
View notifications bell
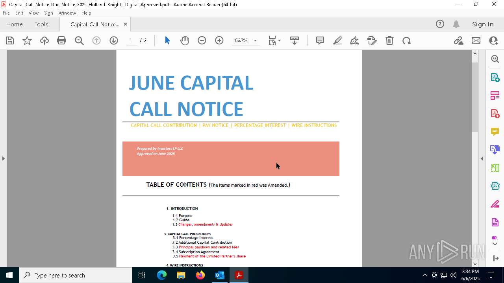click(456, 24)
